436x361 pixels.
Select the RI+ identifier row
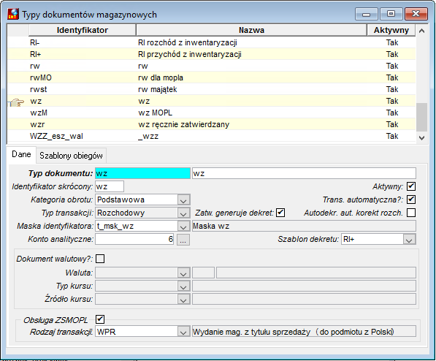[212, 54]
